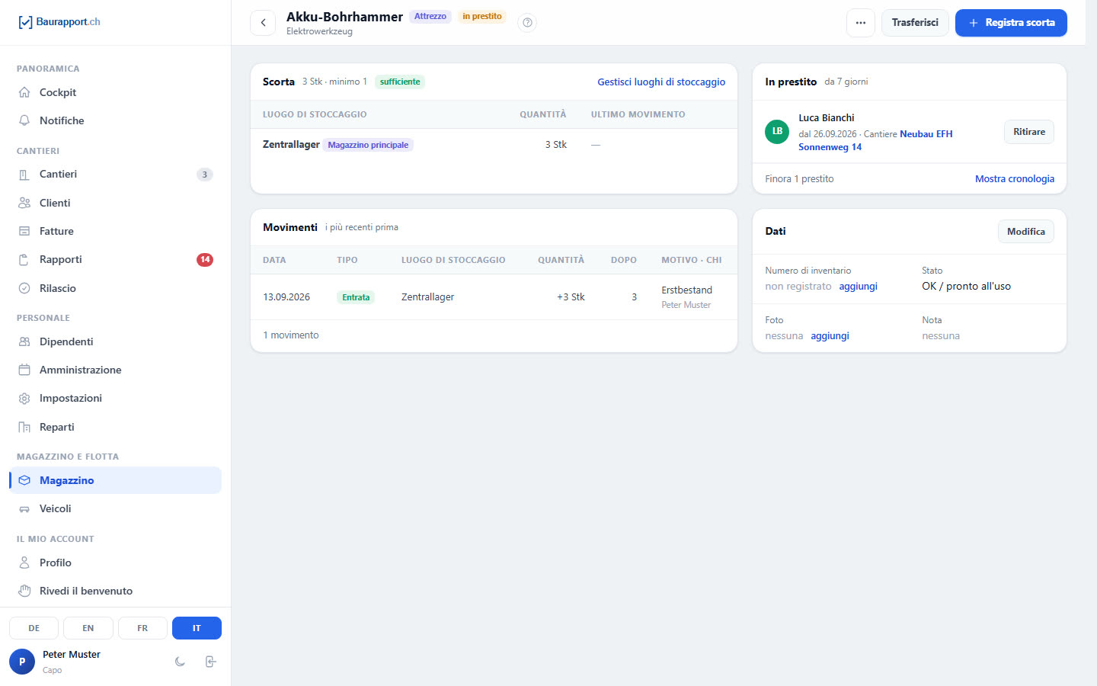
Task: Click the Modifica button in Dati
Action: (x=1026, y=232)
